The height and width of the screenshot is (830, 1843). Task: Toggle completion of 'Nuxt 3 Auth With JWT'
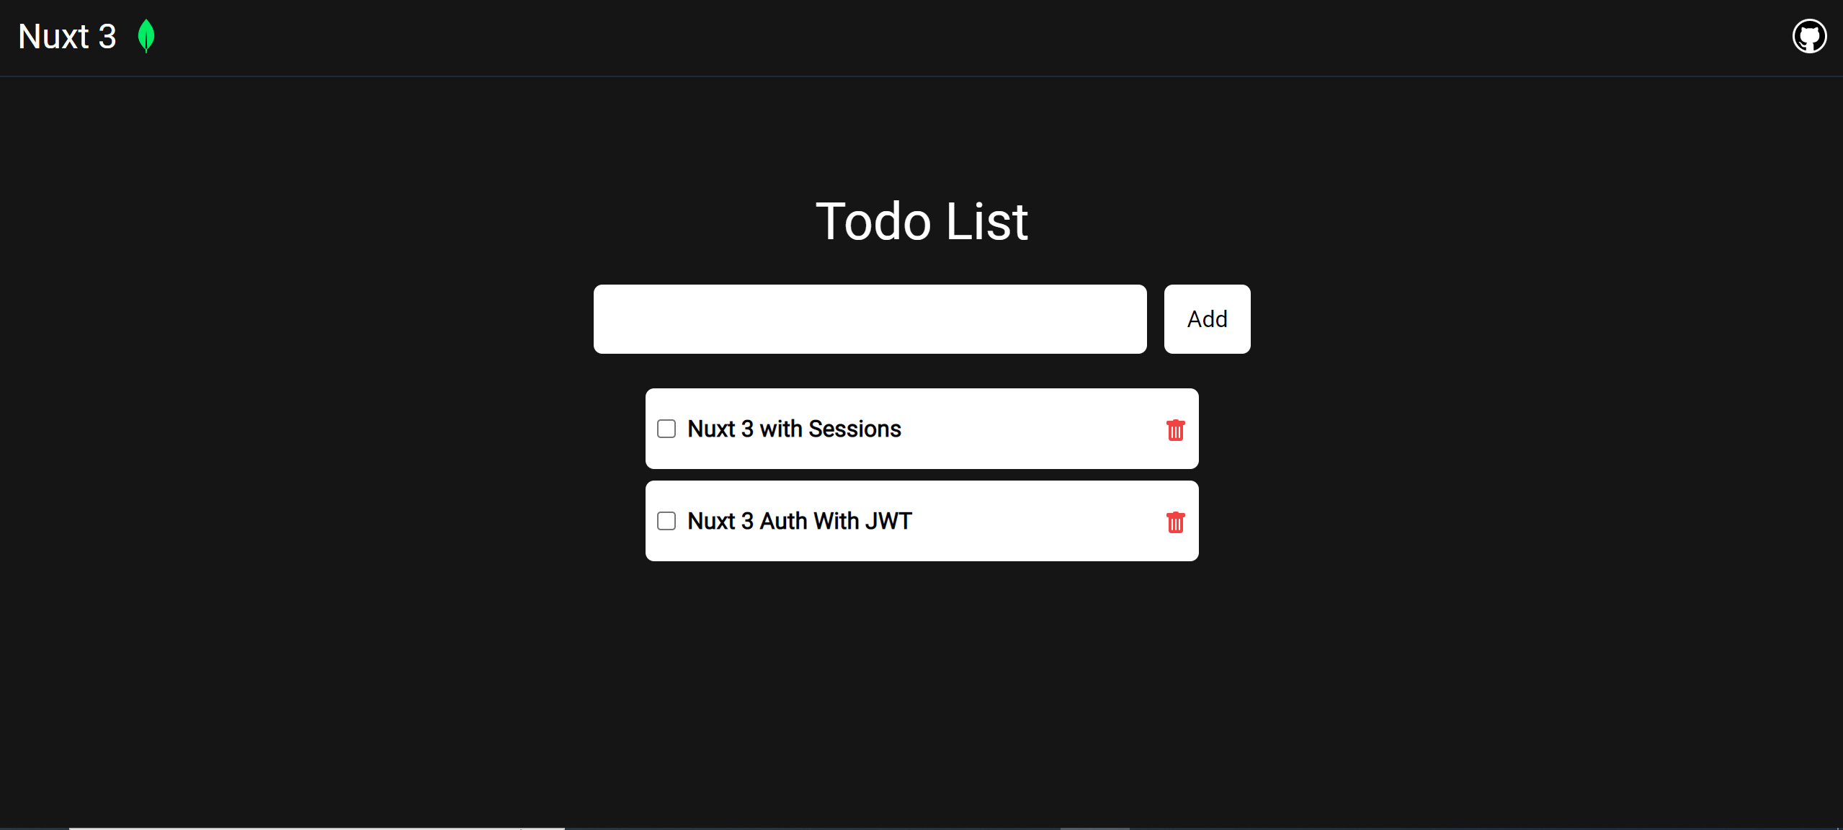666,520
